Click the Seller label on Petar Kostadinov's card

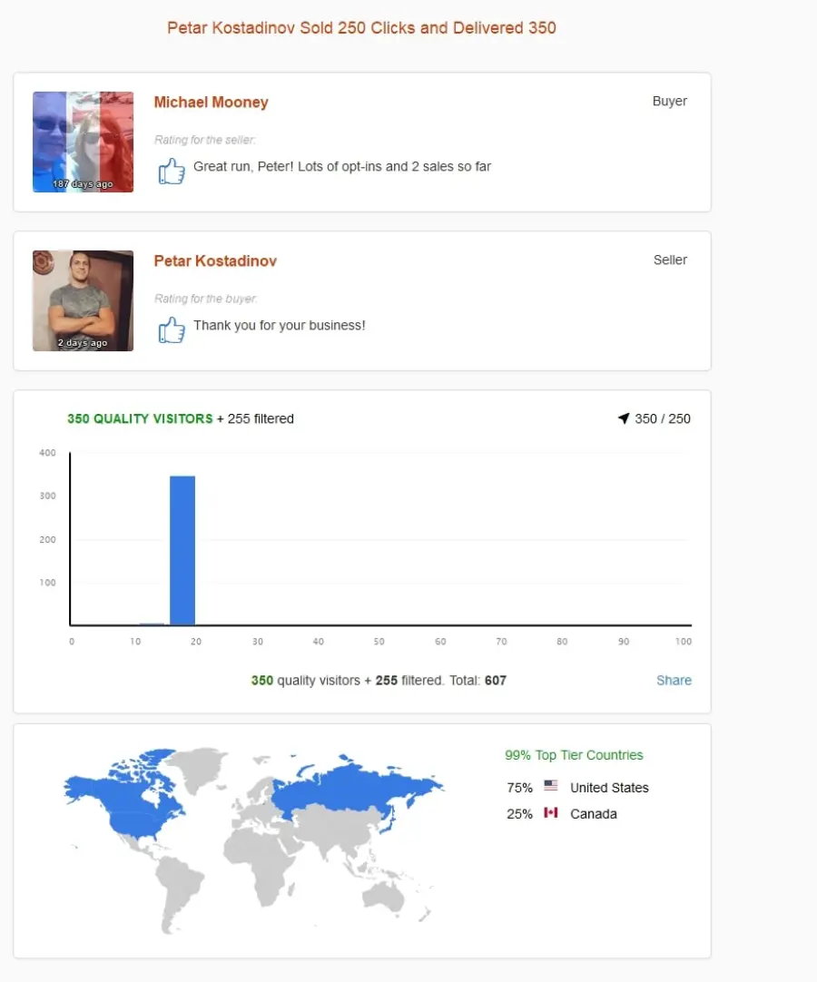click(670, 260)
